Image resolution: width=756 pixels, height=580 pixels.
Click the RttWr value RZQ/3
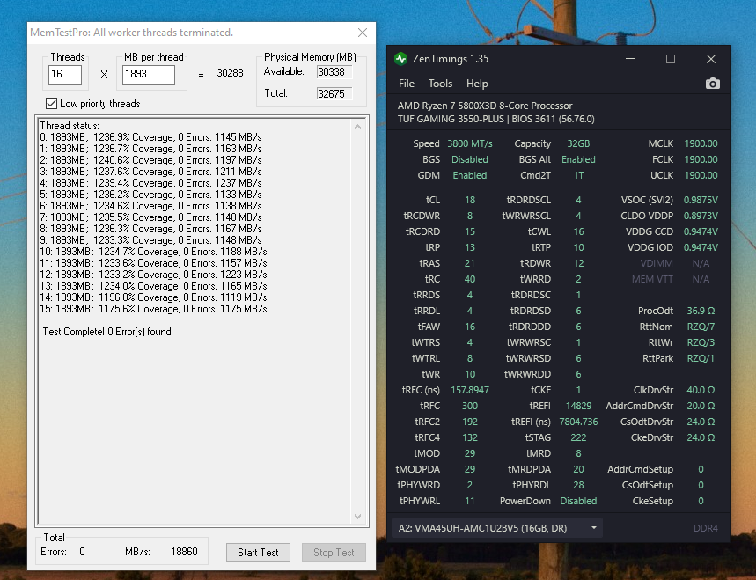click(701, 342)
